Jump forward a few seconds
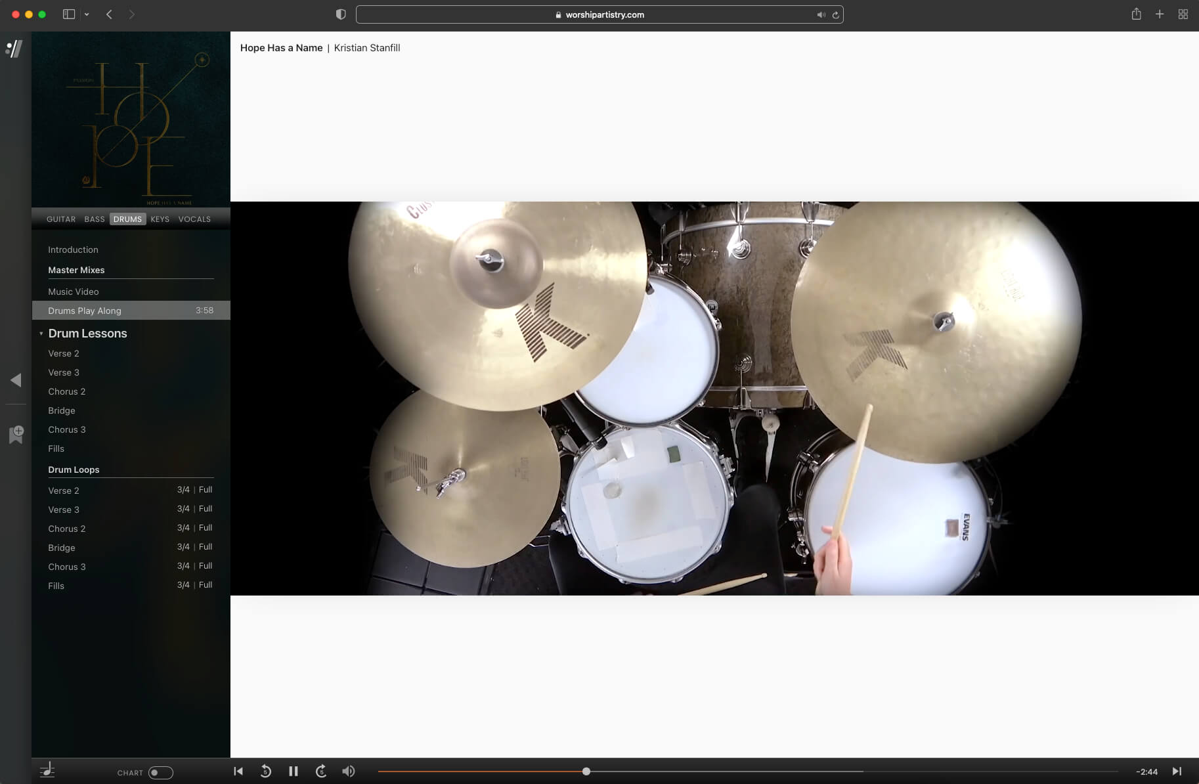1199x784 pixels. [321, 772]
